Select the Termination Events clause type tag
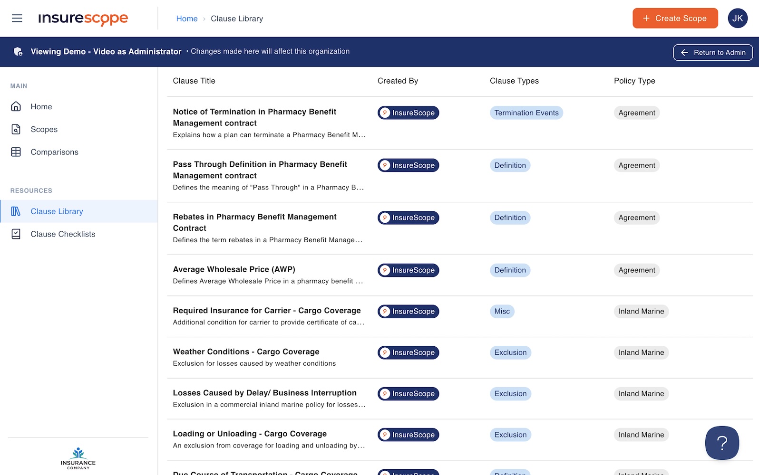The width and height of the screenshot is (759, 475). [x=526, y=113]
